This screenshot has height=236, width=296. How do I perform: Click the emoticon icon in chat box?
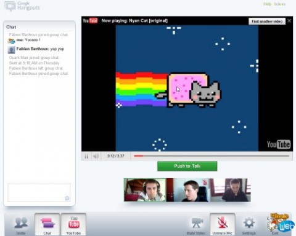67,198
